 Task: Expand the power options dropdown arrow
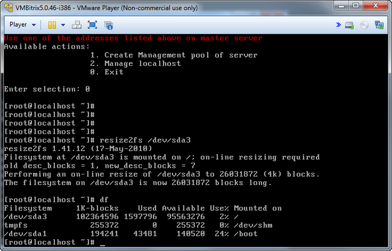pos(63,25)
